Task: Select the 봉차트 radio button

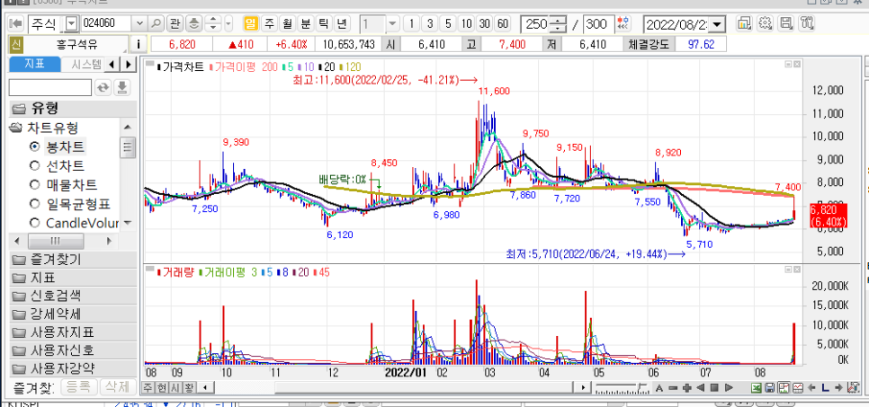Action: tap(35, 146)
